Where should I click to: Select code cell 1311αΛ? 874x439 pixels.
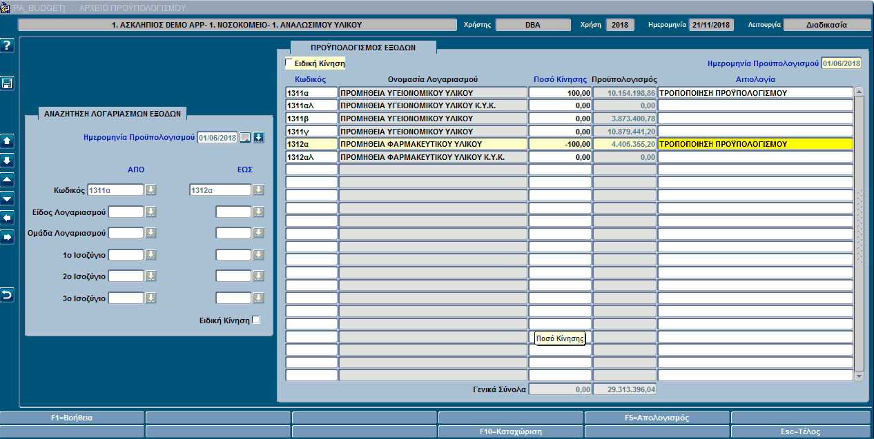pyautogui.click(x=311, y=105)
